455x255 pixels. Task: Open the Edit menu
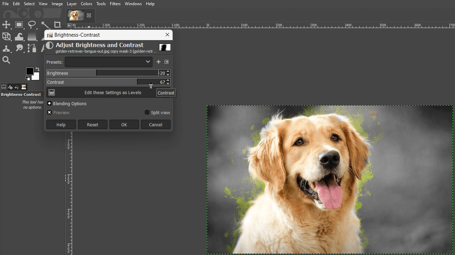[16, 4]
